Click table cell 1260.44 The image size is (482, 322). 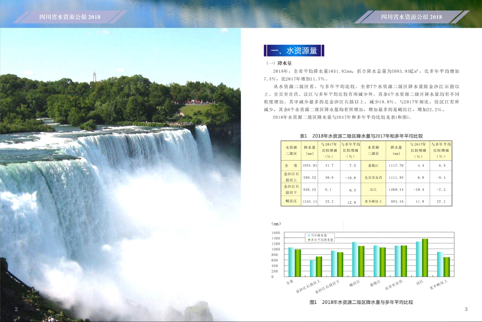pyautogui.click(x=396, y=189)
